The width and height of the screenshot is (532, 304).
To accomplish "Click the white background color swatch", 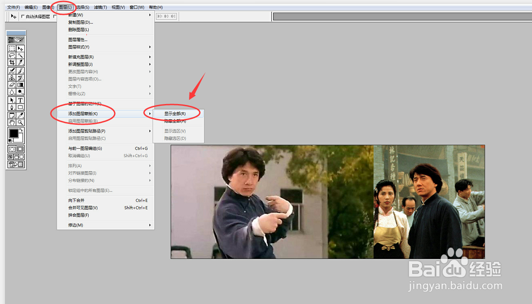I will tap(20, 140).
